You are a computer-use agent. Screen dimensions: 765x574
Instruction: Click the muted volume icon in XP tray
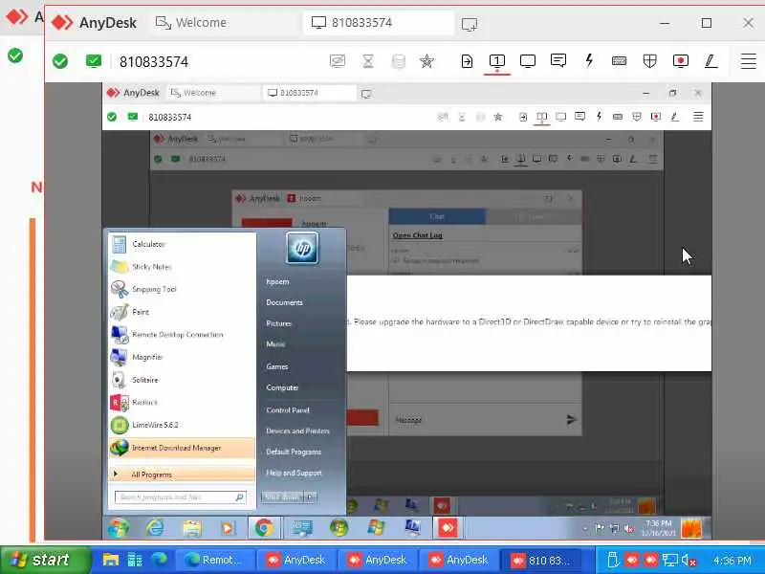click(688, 561)
